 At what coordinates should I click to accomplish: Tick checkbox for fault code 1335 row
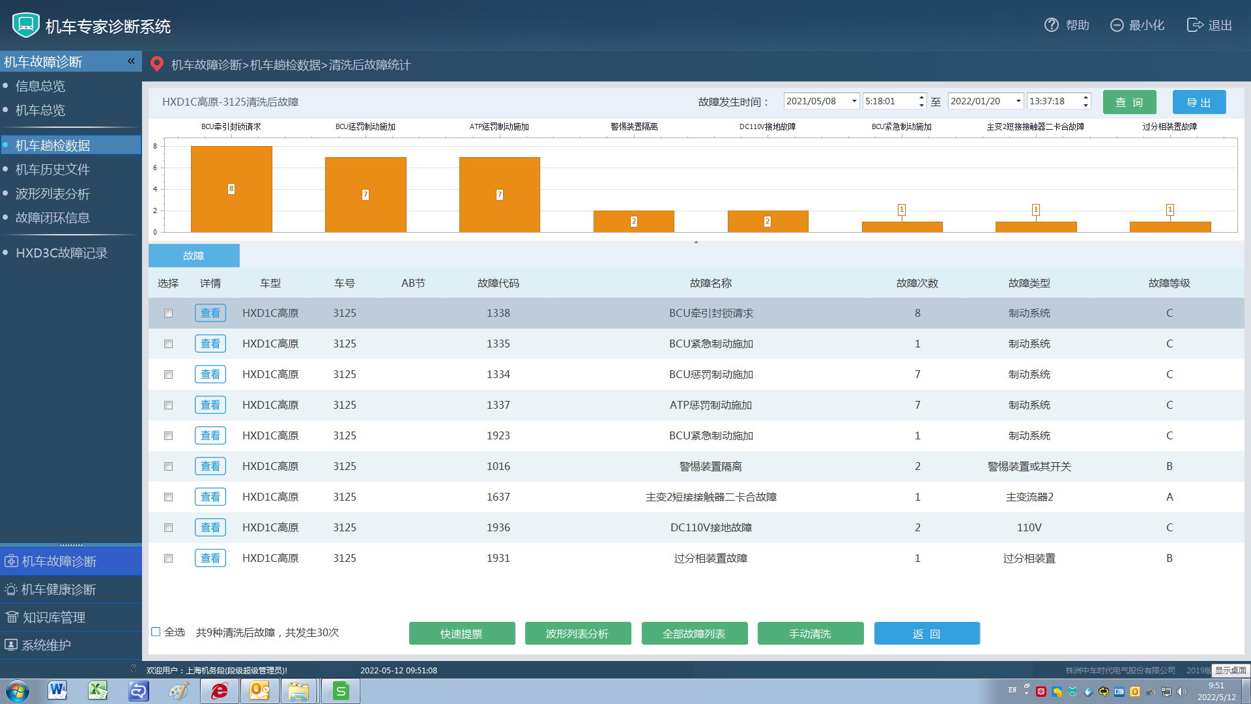click(168, 344)
